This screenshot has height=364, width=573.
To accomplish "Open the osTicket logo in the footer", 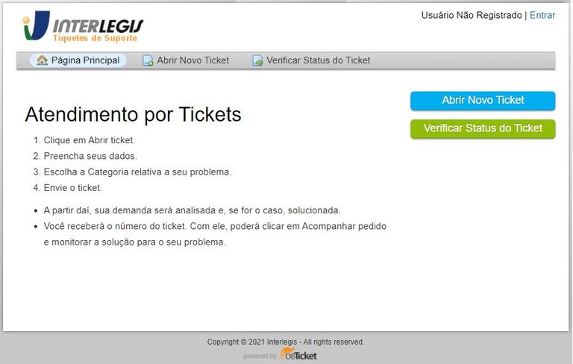I will pyautogui.click(x=298, y=354).
